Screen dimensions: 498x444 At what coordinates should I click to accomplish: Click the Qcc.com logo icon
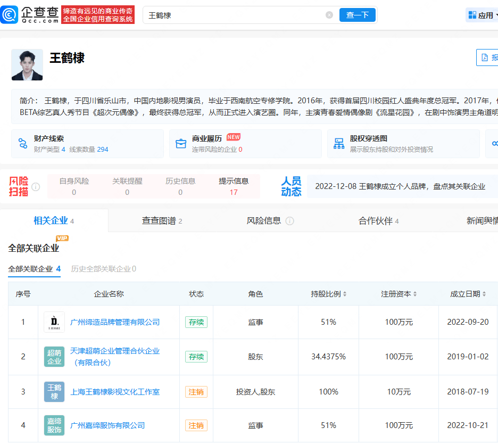click(x=9, y=14)
